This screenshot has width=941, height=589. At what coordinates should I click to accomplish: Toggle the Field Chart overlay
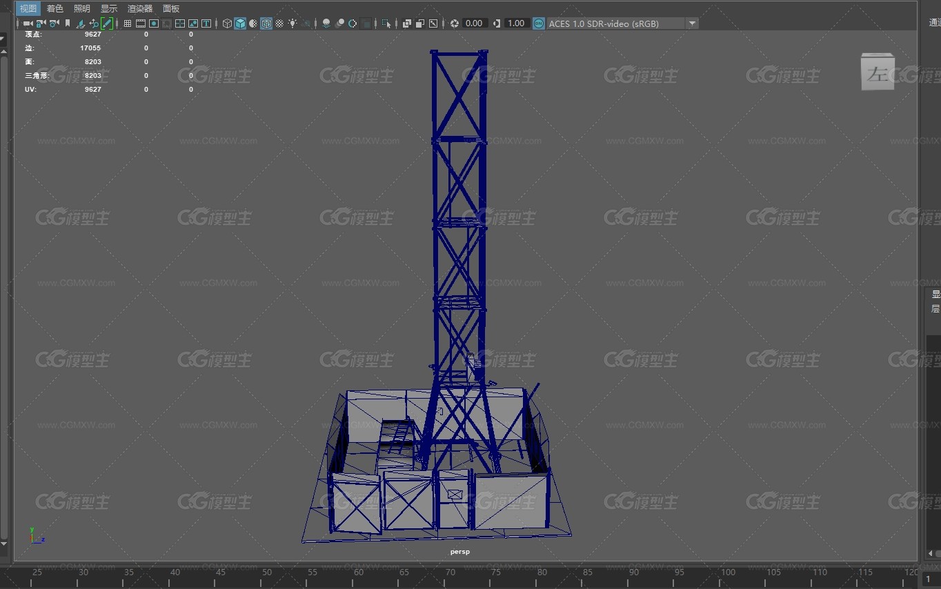coord(180,23)
